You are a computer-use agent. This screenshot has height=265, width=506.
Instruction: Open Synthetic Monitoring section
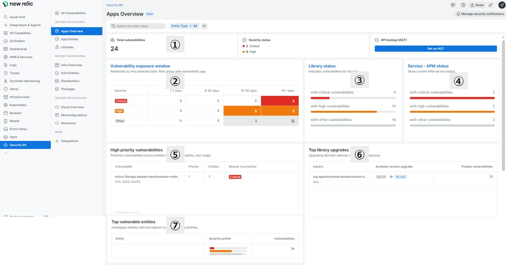pyautogui.click(x=25, y=81)
